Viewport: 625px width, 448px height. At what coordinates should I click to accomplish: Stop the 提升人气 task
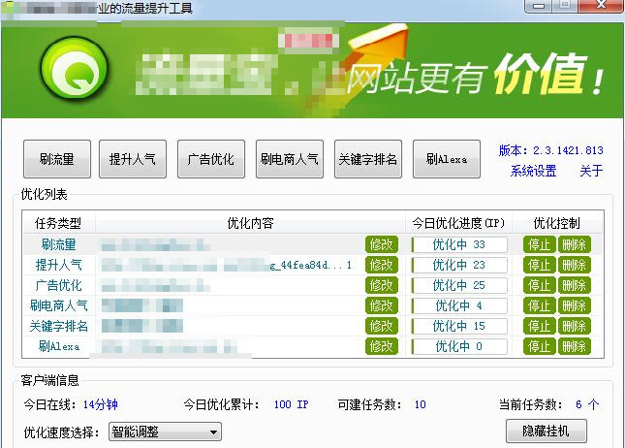coord(539,265)
